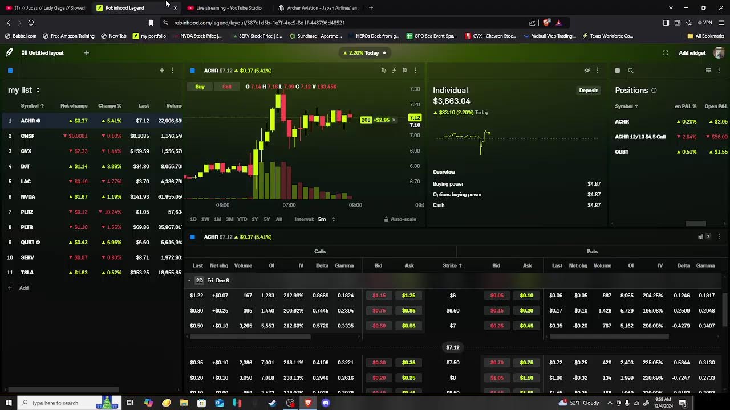This screenshot has width=730, height=410.
Task: Click the blue link-color square in the option chain widget
Action: pyautogui.click(x=192, y=237)
